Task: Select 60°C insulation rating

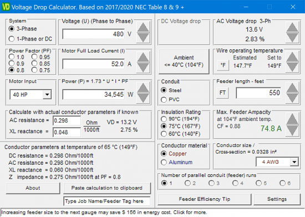Action: point(181,134)
